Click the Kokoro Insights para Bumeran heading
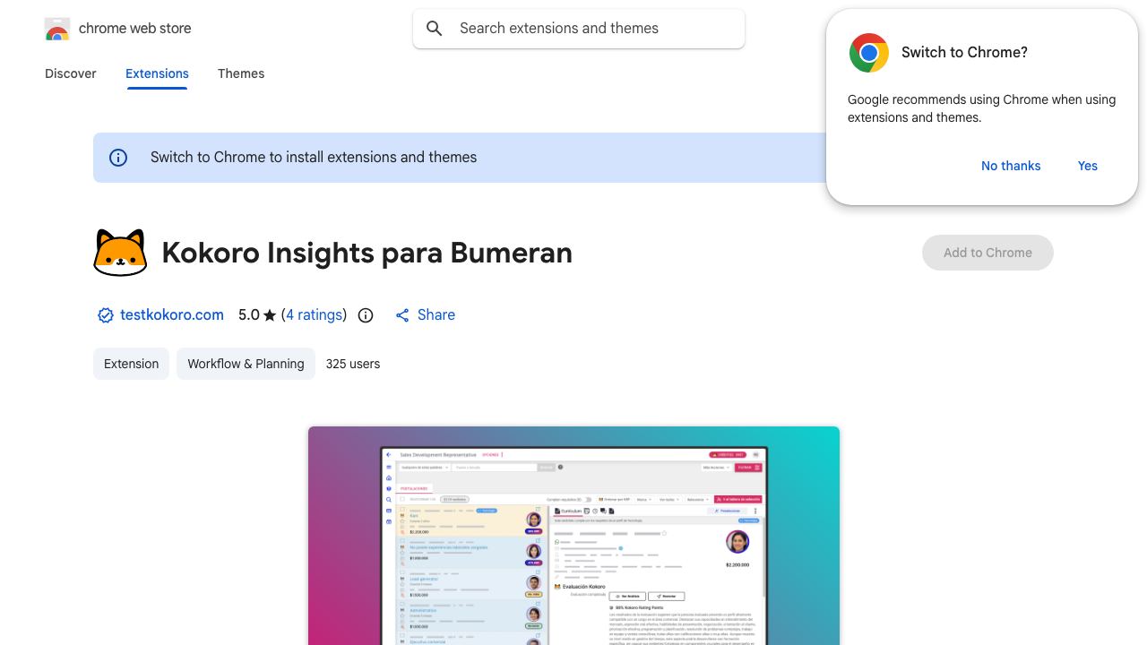Screen dimensions: 1147x645 367,253
